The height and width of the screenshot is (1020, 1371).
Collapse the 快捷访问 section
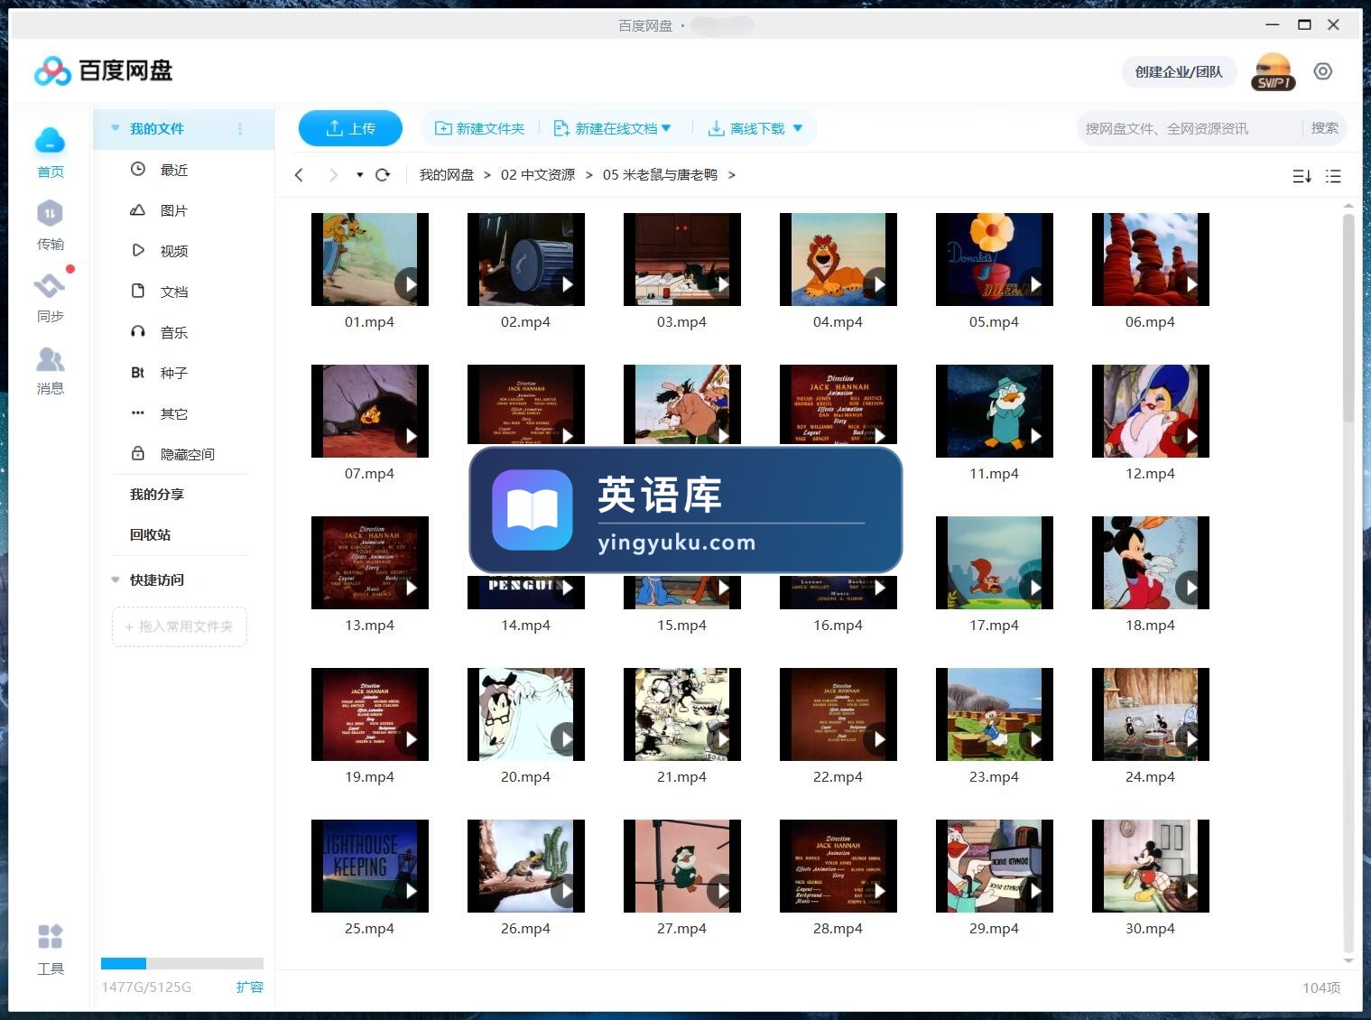[x=116, y=580]
